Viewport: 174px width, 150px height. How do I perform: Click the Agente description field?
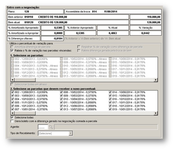pyautogui.click(x=106, y=127)
